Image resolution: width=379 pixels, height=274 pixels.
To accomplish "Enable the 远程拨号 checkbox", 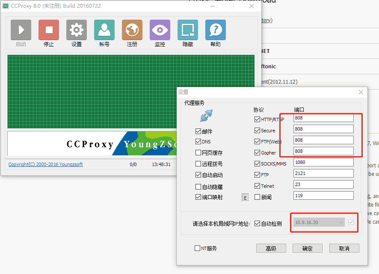I will click(198, 164).
